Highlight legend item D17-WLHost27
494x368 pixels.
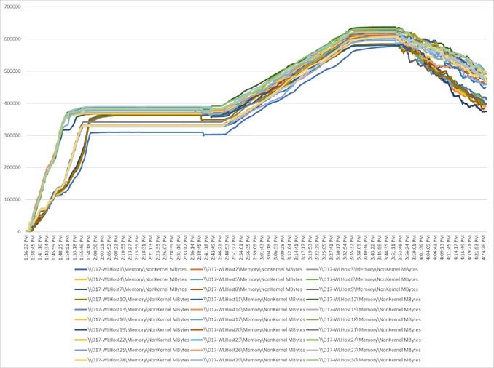pos(364,350)
